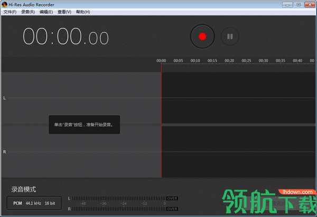Click the R waveform track label
Image resolution: width=317 pixels, height=217 pixels.
point(4,152)
